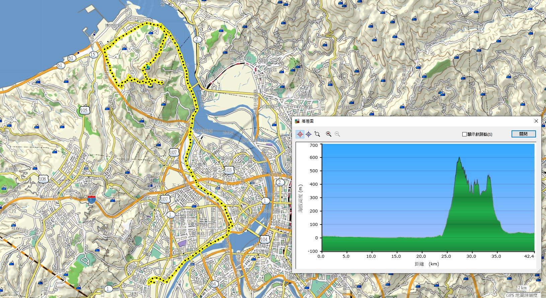Click the interstate-style shield on the orange highway
Screen dimensions: 546x298
pyautogui.click(x=91, y=200)
